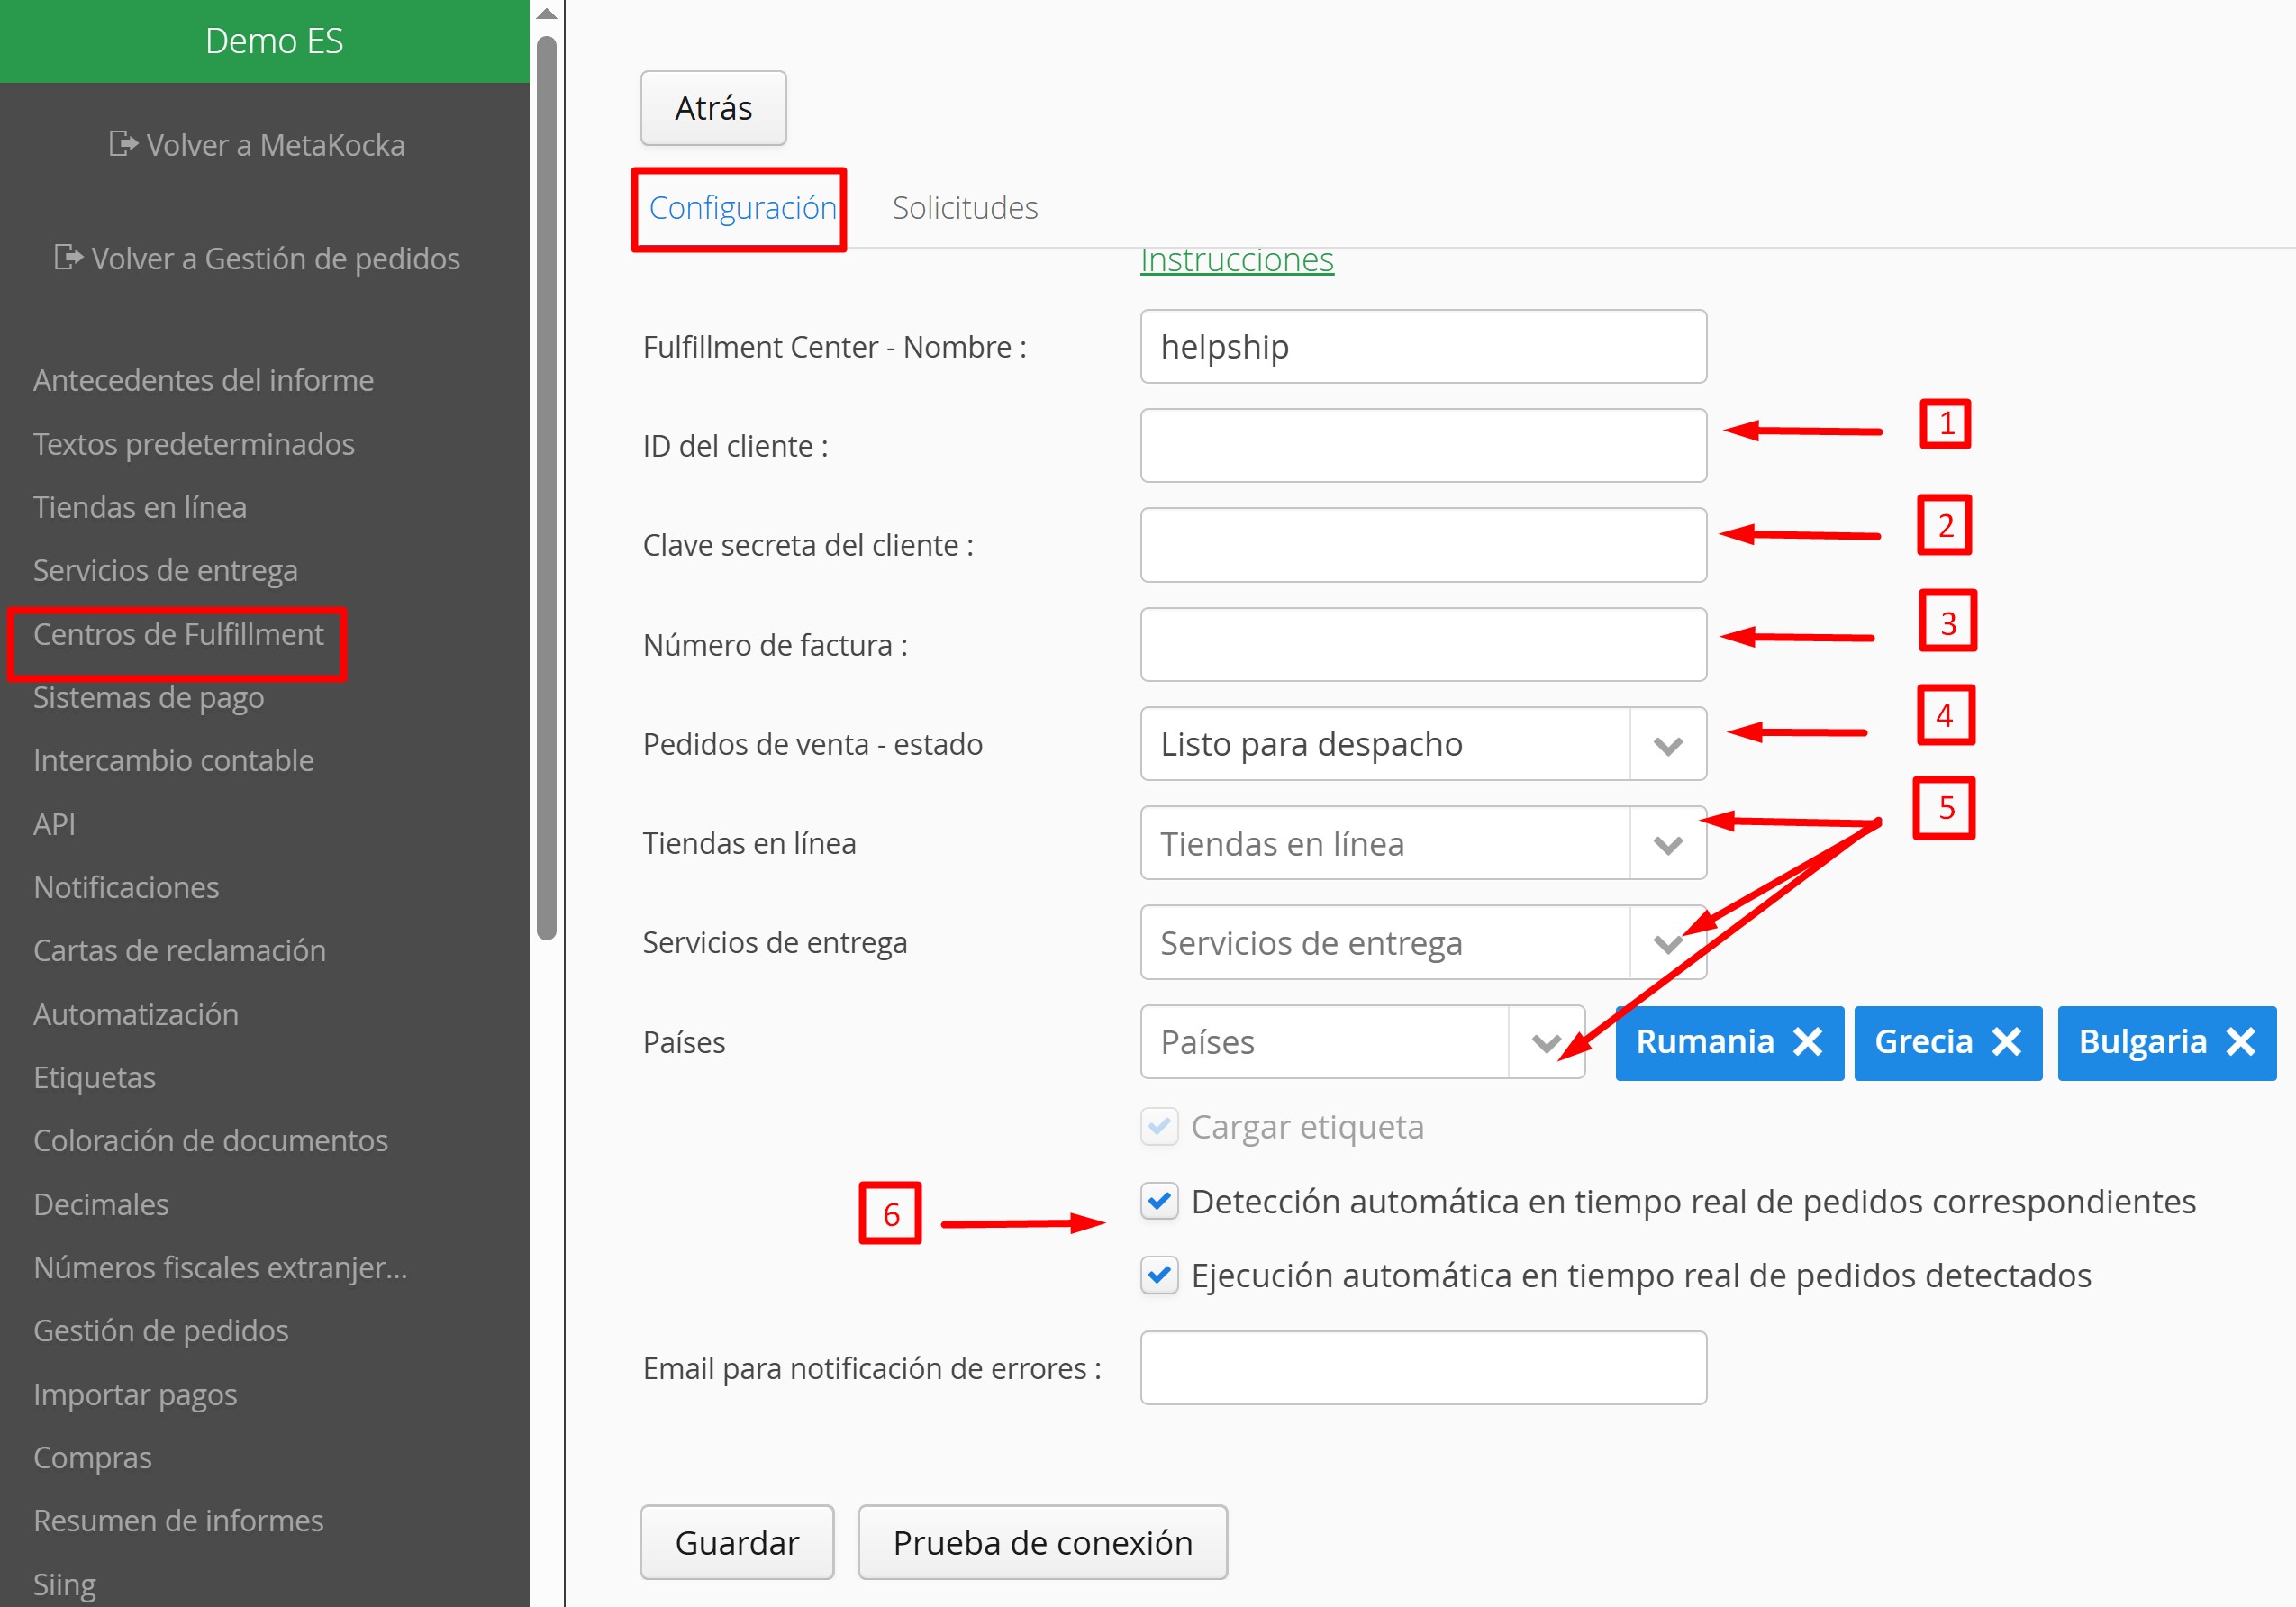Open Centros de Fulfillment in sidebar
Image resolution: width=2296 pixels, height=1607 pixels.
(178, 634)
